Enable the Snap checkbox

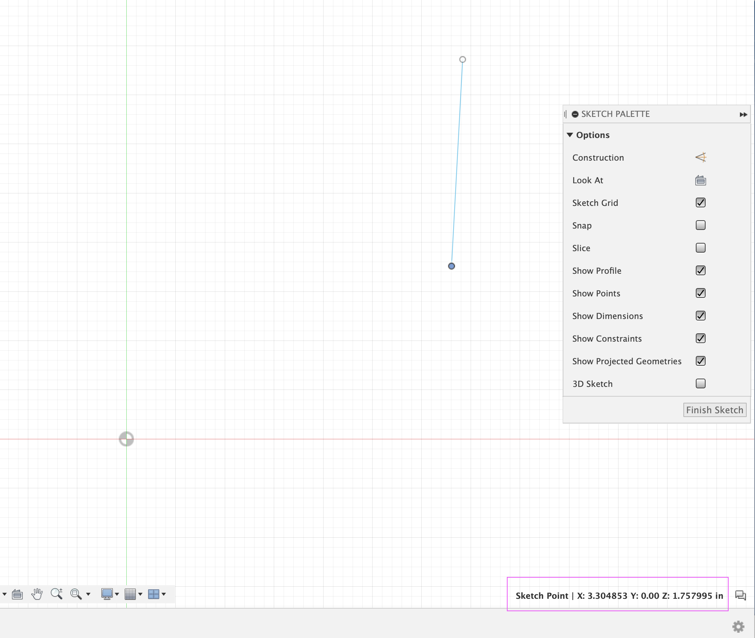(x=700, y=225)
